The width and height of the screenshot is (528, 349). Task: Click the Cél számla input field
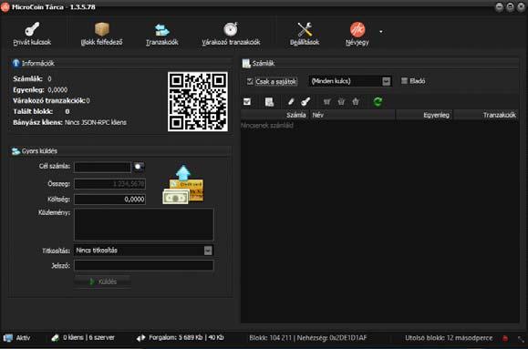(x=102, y=167)
